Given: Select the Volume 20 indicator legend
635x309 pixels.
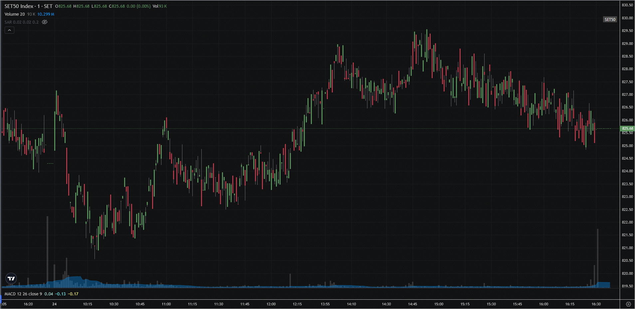Looking at the screenshot, I should click(15, 14).
